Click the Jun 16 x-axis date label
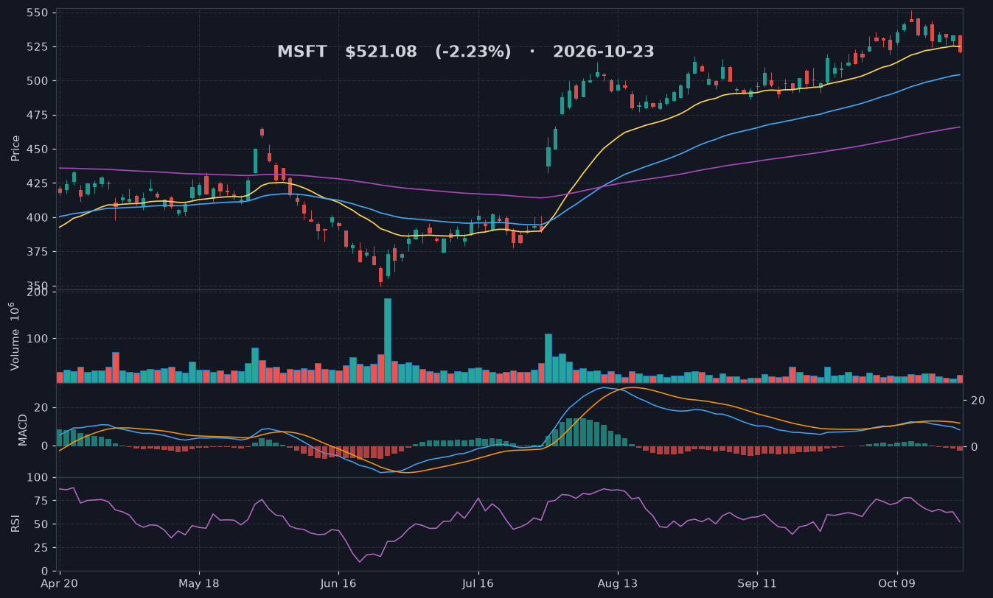 click(x=338, y=583)
